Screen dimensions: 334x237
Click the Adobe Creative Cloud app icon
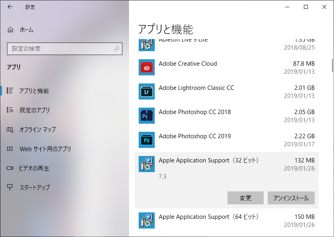click(x=147, y=67)
